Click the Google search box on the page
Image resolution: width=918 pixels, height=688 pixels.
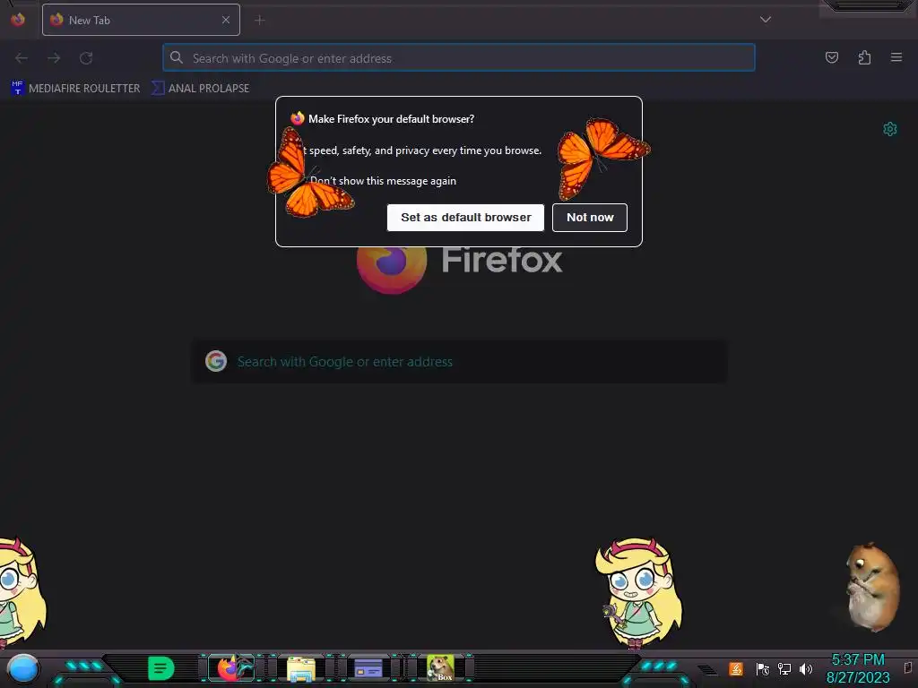click(x=460, y=362)
